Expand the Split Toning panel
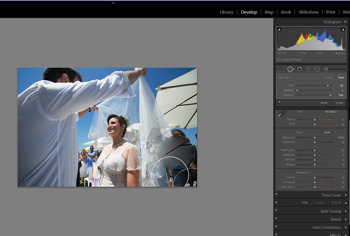 pyautogui.click(x=330, y=211)
